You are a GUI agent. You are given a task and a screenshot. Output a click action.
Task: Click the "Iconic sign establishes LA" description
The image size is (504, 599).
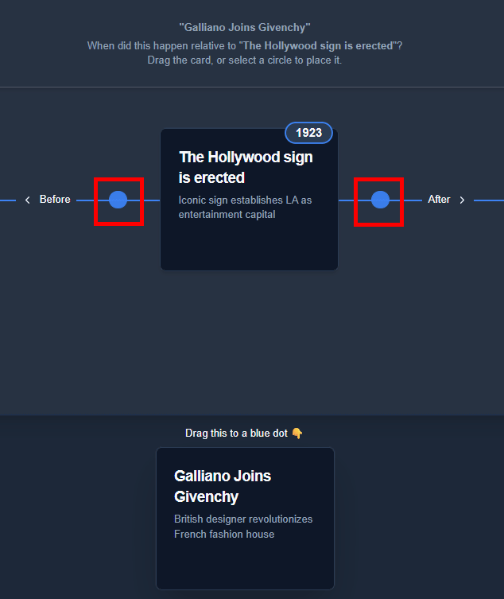point(245,207)
